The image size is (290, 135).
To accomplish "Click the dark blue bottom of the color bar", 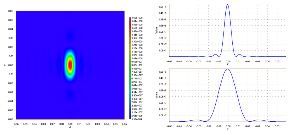I will [130, 117].
